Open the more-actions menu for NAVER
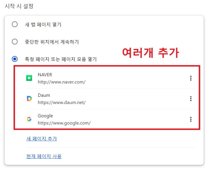This screenshot has width=208, height=169. (x=191, y=78)
